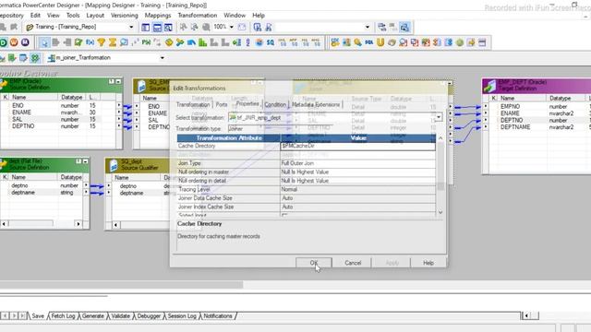Expand the empty combo box in top toolbar
The width and height of the screenshot is (591, 332).
tap(368, 27)
